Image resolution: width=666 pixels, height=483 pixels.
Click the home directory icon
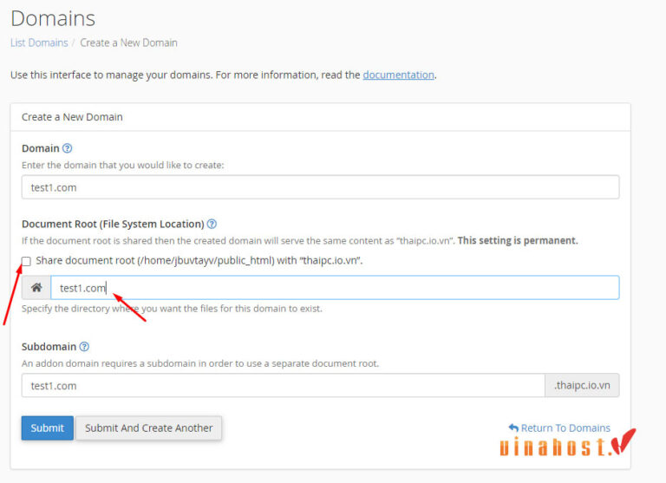coord(36,288)
